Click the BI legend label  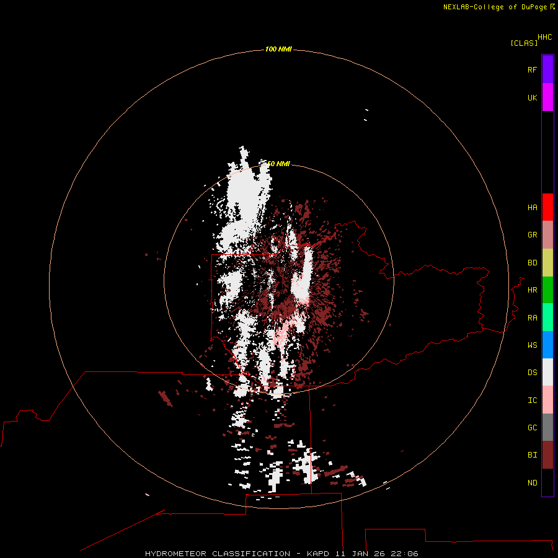click(532, 455)
